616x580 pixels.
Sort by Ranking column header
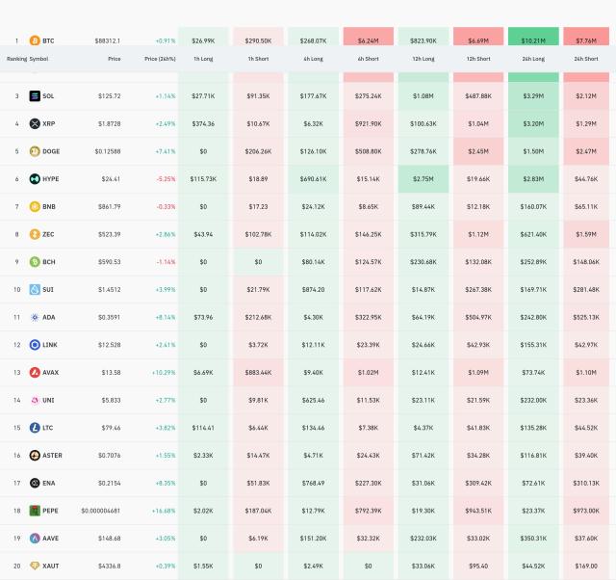[17, 59]
